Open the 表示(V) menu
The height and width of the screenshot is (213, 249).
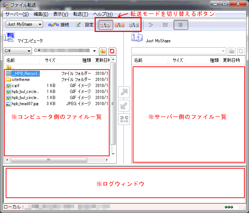61,14
